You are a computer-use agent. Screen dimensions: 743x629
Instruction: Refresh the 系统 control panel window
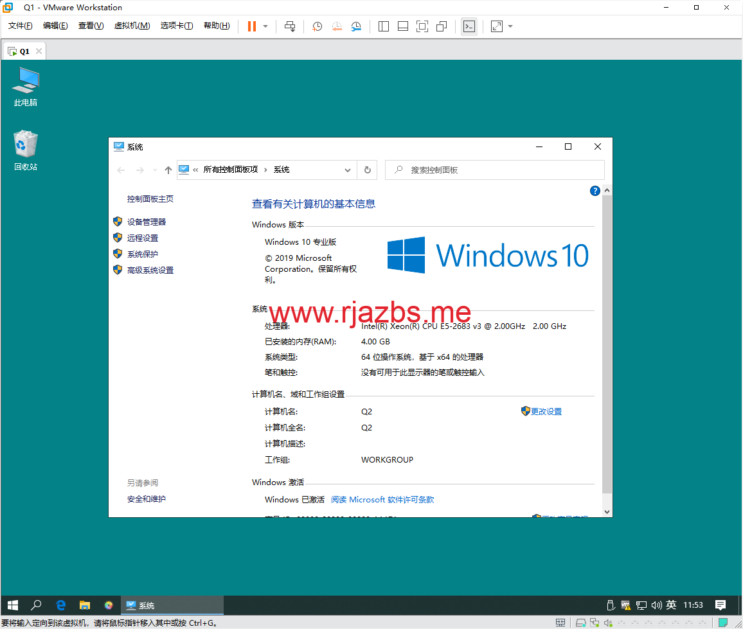pyautogui.click(x=367, y=170)
